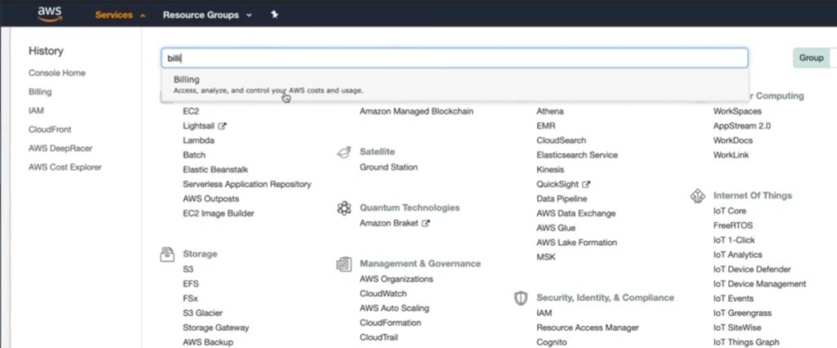
Task: Open CloudWatch
Action: click(x=383, y=293)
